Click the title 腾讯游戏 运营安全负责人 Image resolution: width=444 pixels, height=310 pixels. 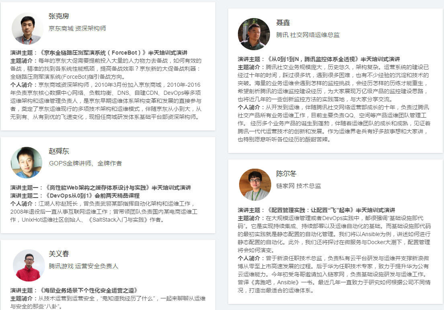83,266
